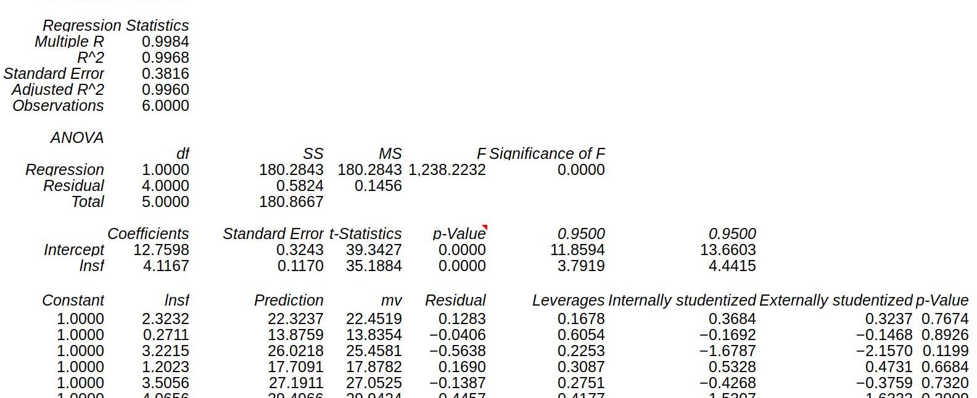Select the Significance of F header

[546, 153]
